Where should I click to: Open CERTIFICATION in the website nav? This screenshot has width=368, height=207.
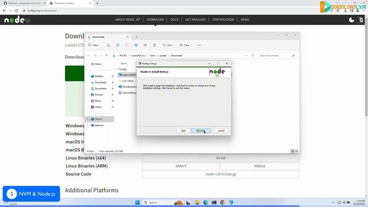(223, 20)
